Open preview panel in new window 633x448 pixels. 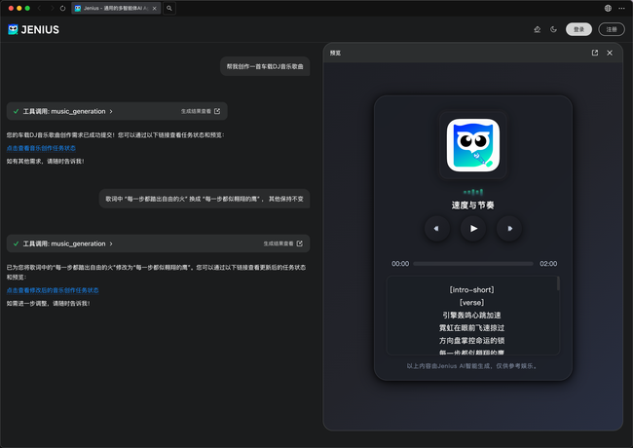[x=595, y=53]
